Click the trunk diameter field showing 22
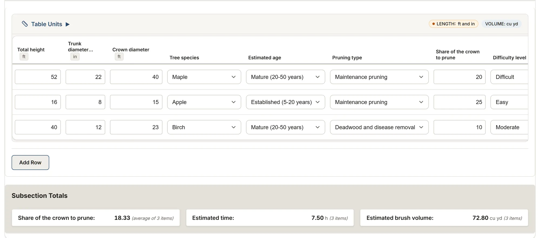The width and height of the screenshot is (540, 238). tap(85, 77)
